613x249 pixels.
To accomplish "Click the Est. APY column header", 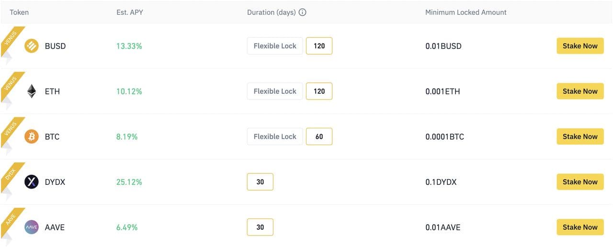I will pos(129,12).
